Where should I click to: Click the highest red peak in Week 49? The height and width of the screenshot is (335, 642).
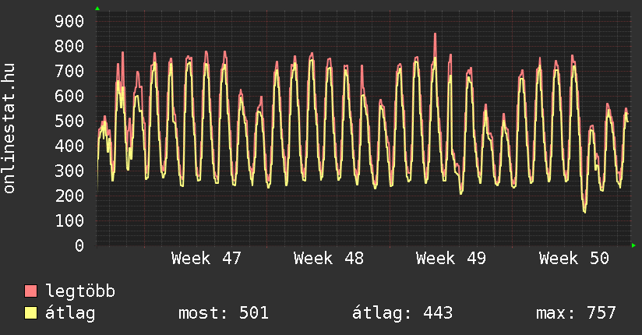click(435, 34)
